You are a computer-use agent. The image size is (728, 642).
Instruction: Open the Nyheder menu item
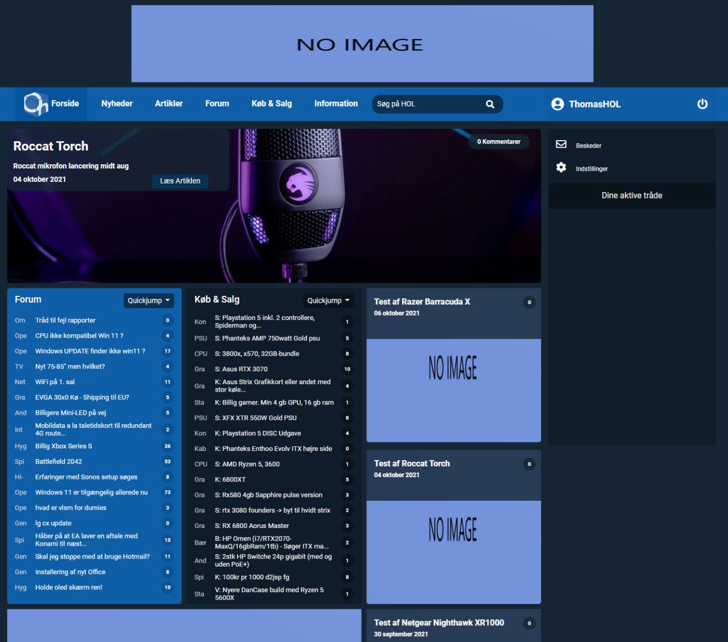pos(117,104)
